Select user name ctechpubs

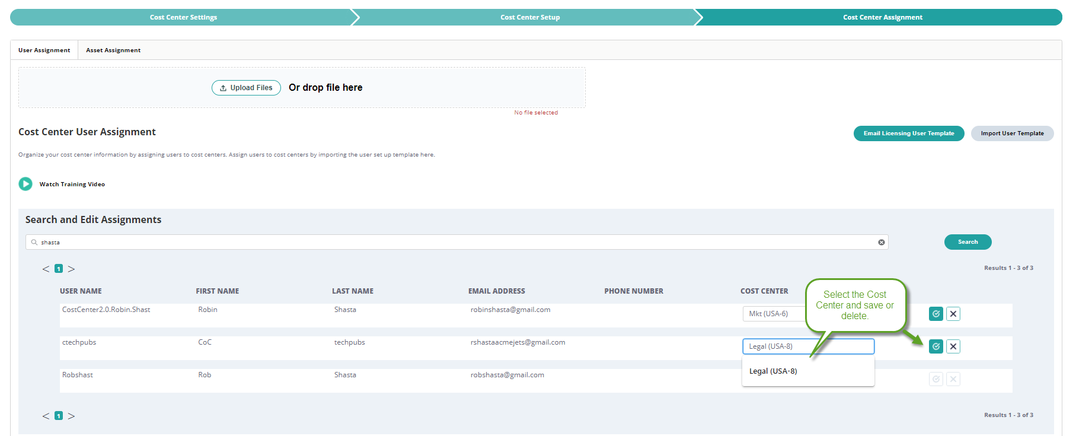click(79, 342)
